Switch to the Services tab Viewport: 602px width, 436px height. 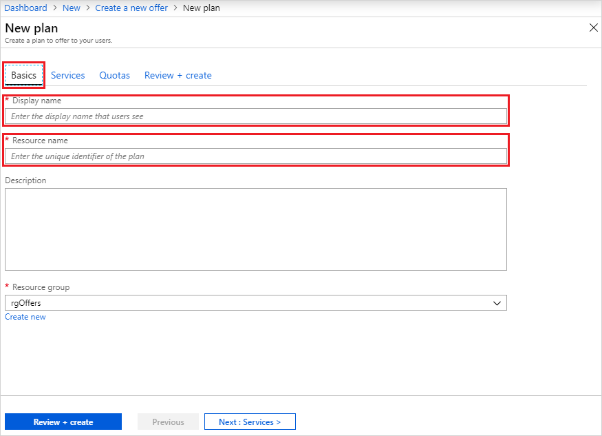tap(67, 75)
